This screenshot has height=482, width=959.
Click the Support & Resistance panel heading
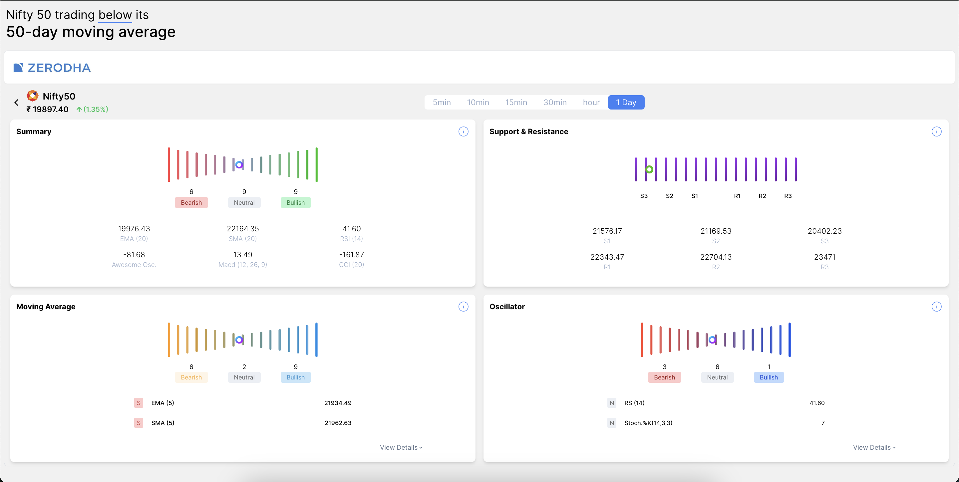[528, 131]
